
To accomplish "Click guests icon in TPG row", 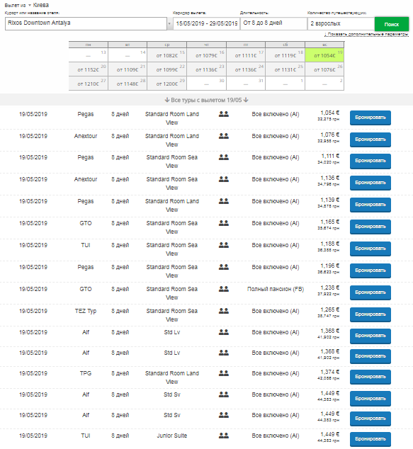I will point(224,373).
